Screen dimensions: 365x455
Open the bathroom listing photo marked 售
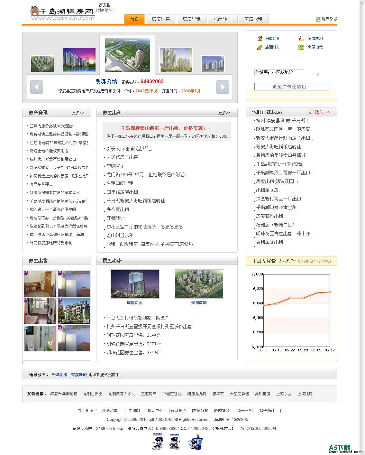[40, 338]
